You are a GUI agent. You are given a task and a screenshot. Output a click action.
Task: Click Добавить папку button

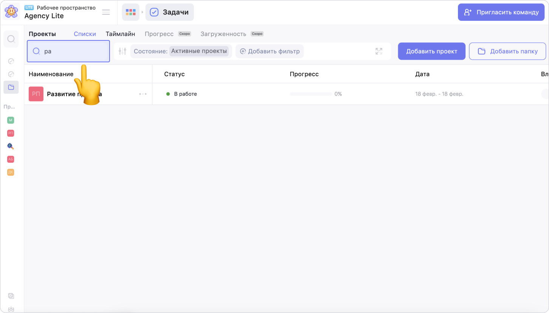(507, 51)
